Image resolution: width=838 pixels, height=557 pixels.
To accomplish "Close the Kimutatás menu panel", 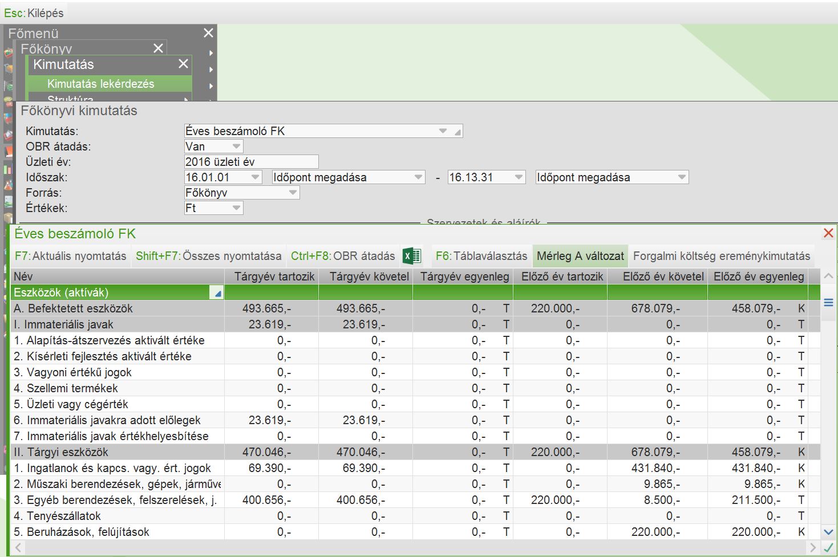I will click(x=183, y=64).
